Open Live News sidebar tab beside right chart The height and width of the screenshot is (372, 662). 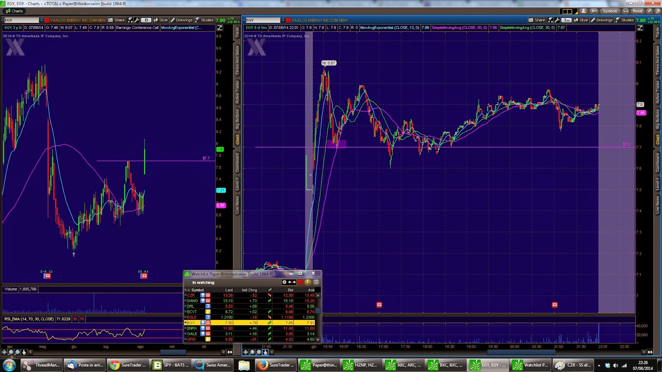[x=657, y=205]
